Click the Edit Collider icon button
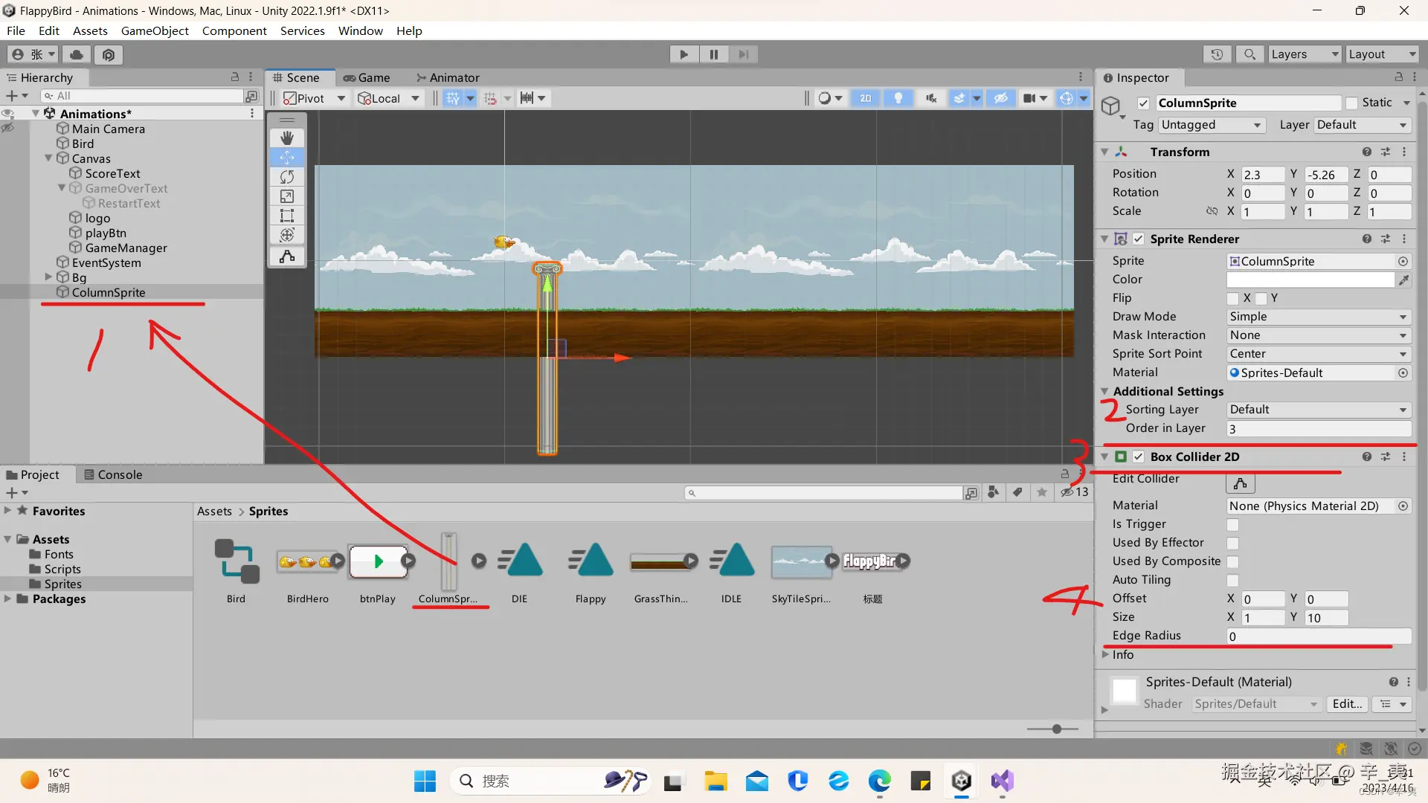This screenshot has height=803, width=1428. tap(1240, 484)
